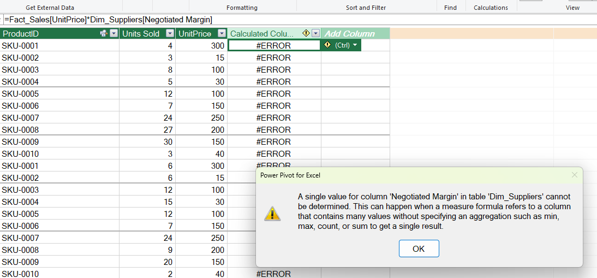
Task: Click the Negotiated Margin error message text
Action: click(x=434, y=211)
